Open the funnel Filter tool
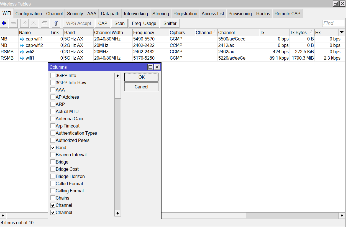Screen dimensions: 346x227 pyautogui.click(x=56, y=23)
